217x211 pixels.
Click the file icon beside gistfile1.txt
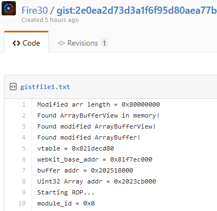pos(13,87)
